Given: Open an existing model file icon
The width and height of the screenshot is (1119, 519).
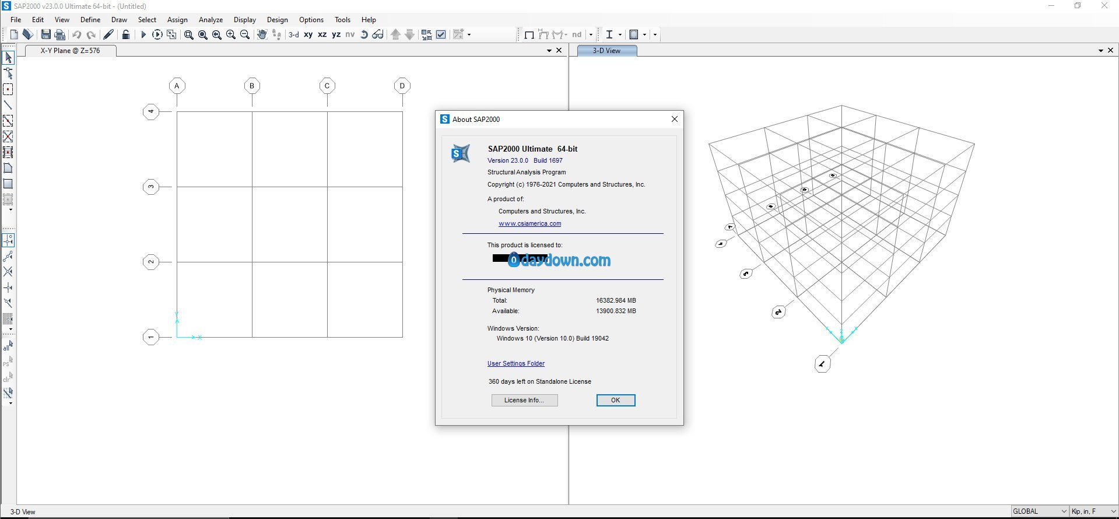Looking at the screenshot, I should 27,35.
